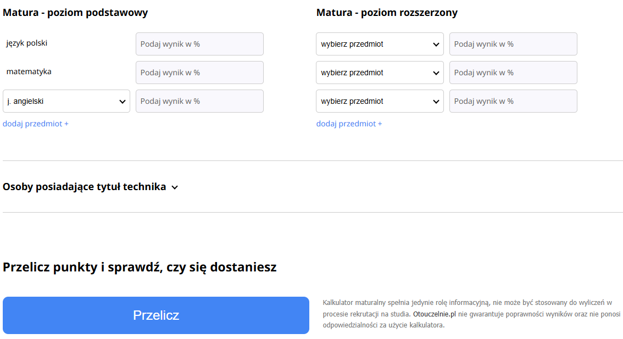The image size is (623, 339).
Task: Click the j. angielski score field
Action: (199, 101)
